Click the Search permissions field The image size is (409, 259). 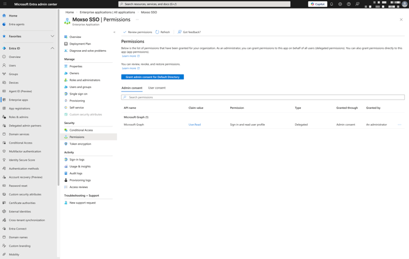(x=262, y=97)
